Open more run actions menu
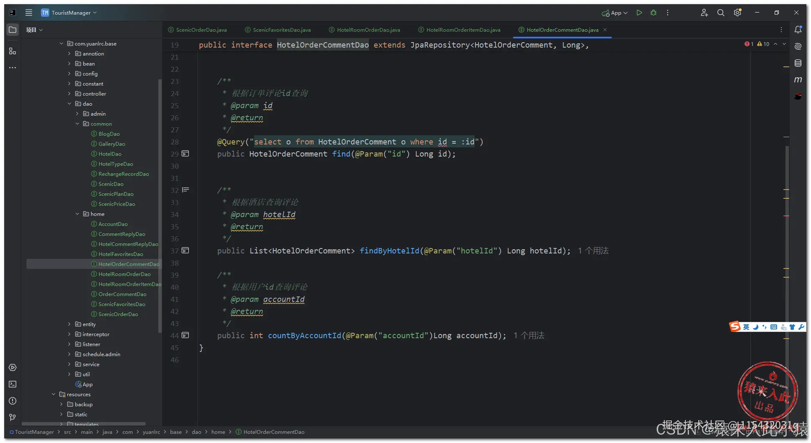Screen dimensions: 811x443 668,13
